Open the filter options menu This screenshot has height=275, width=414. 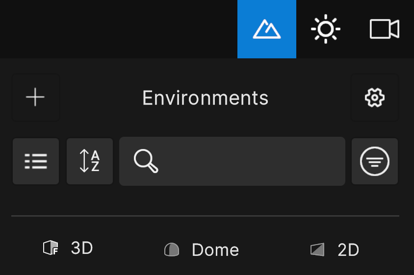tap(375, 161)
